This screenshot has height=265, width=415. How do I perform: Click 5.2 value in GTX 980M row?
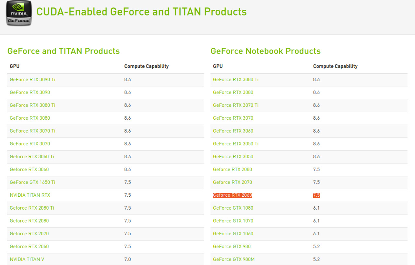(316, 259)
